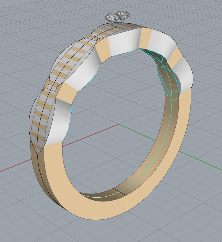Click the green Y-axis line on the grid
The height and width of the screenshot is (242, 222).
[x=200, y=160]
